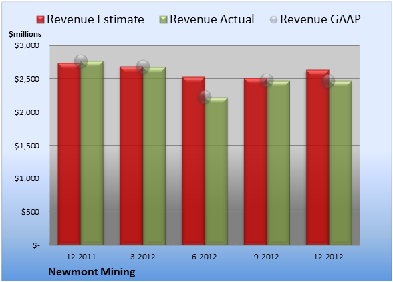
Task: Click the '12-2012' x-axis label
Action: (x=328, y=257)
